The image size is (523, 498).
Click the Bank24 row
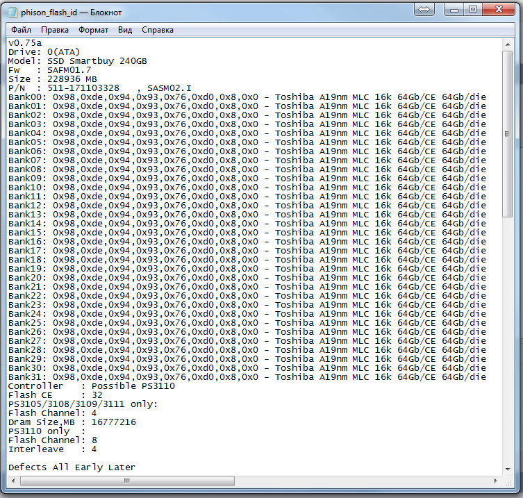click(247, 313)
